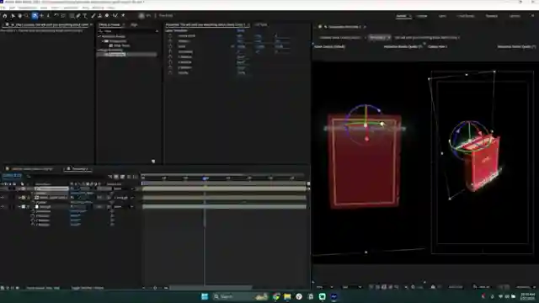Screen dimensions: 539x303
Task: Select the Brush tool
Action: [93, 16]
